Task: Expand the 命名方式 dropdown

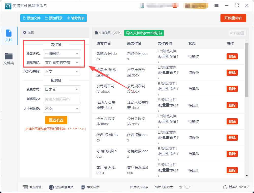Action: pos(62,54)
